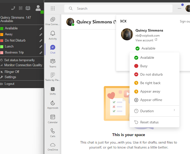
Task: Open the Shifts app
Action: pyautogui.click(x=53, y=91)
